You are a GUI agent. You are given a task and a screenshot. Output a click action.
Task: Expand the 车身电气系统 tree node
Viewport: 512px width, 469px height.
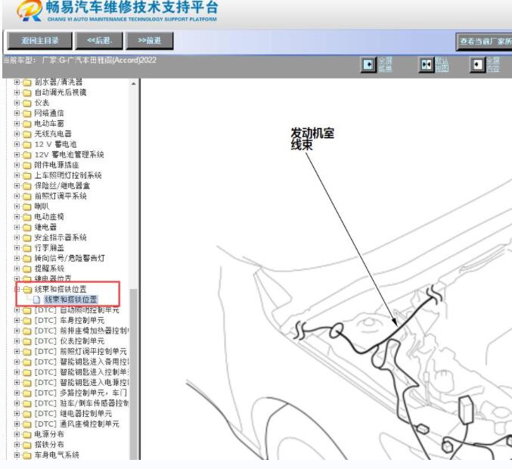click(17, 455)
